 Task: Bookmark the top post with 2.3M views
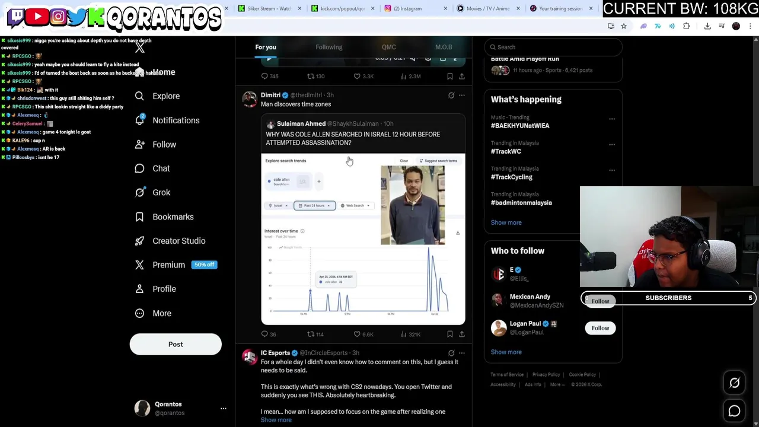[450, 77]
